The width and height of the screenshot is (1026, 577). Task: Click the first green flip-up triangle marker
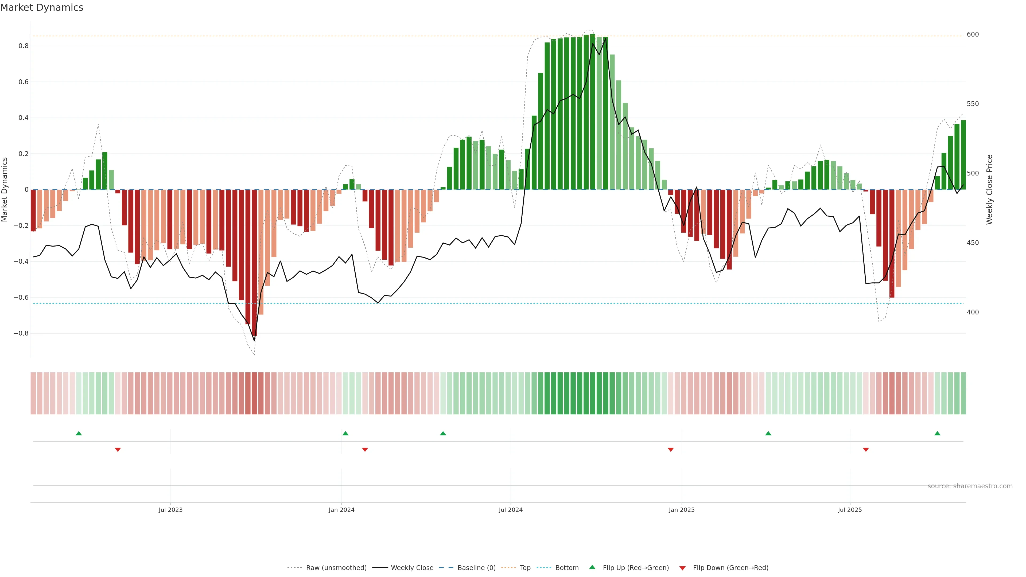pyautogui.click(x=79, y=433)
